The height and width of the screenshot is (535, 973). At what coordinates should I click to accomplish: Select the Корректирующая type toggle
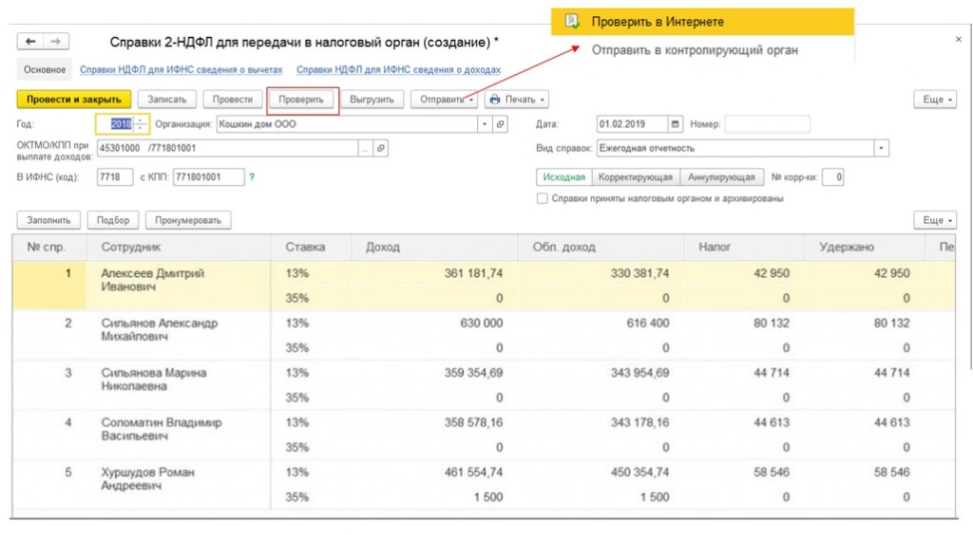(636, 177)
